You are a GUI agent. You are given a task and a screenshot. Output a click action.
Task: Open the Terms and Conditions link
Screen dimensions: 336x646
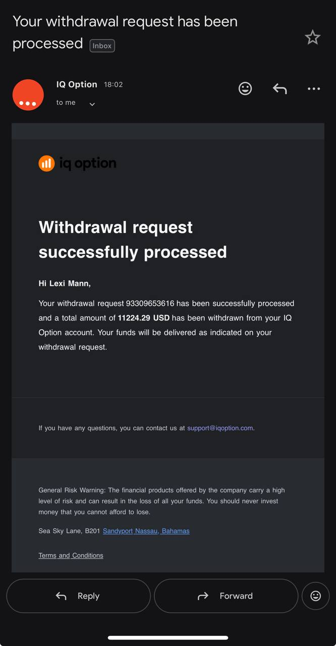(71, 555)
